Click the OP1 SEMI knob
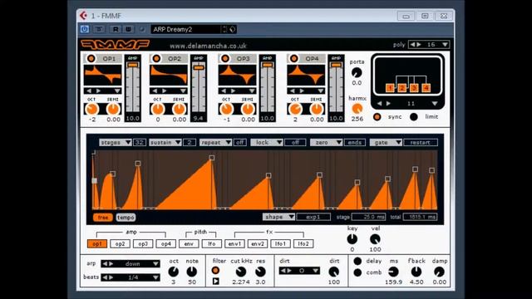Viewport: 532px width, 299px height. [113, 109]
